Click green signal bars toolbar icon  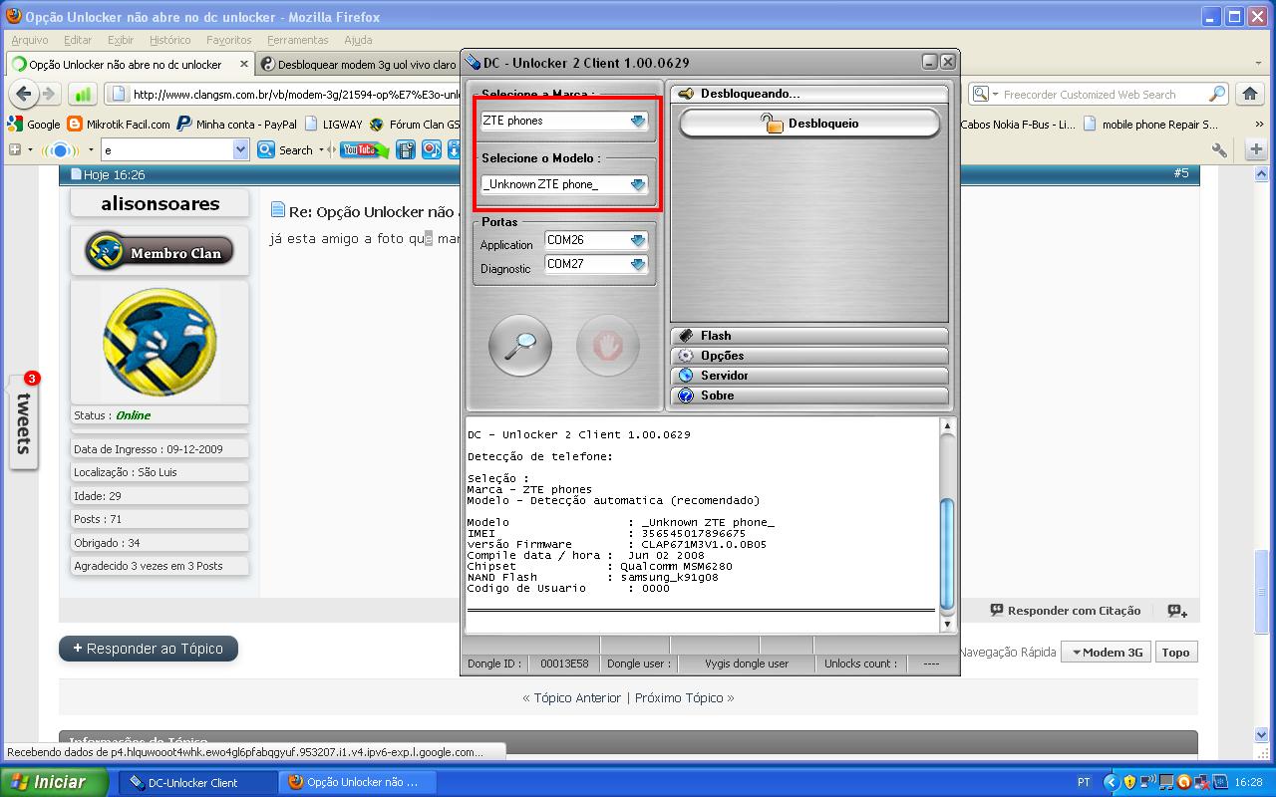point(82,95)
